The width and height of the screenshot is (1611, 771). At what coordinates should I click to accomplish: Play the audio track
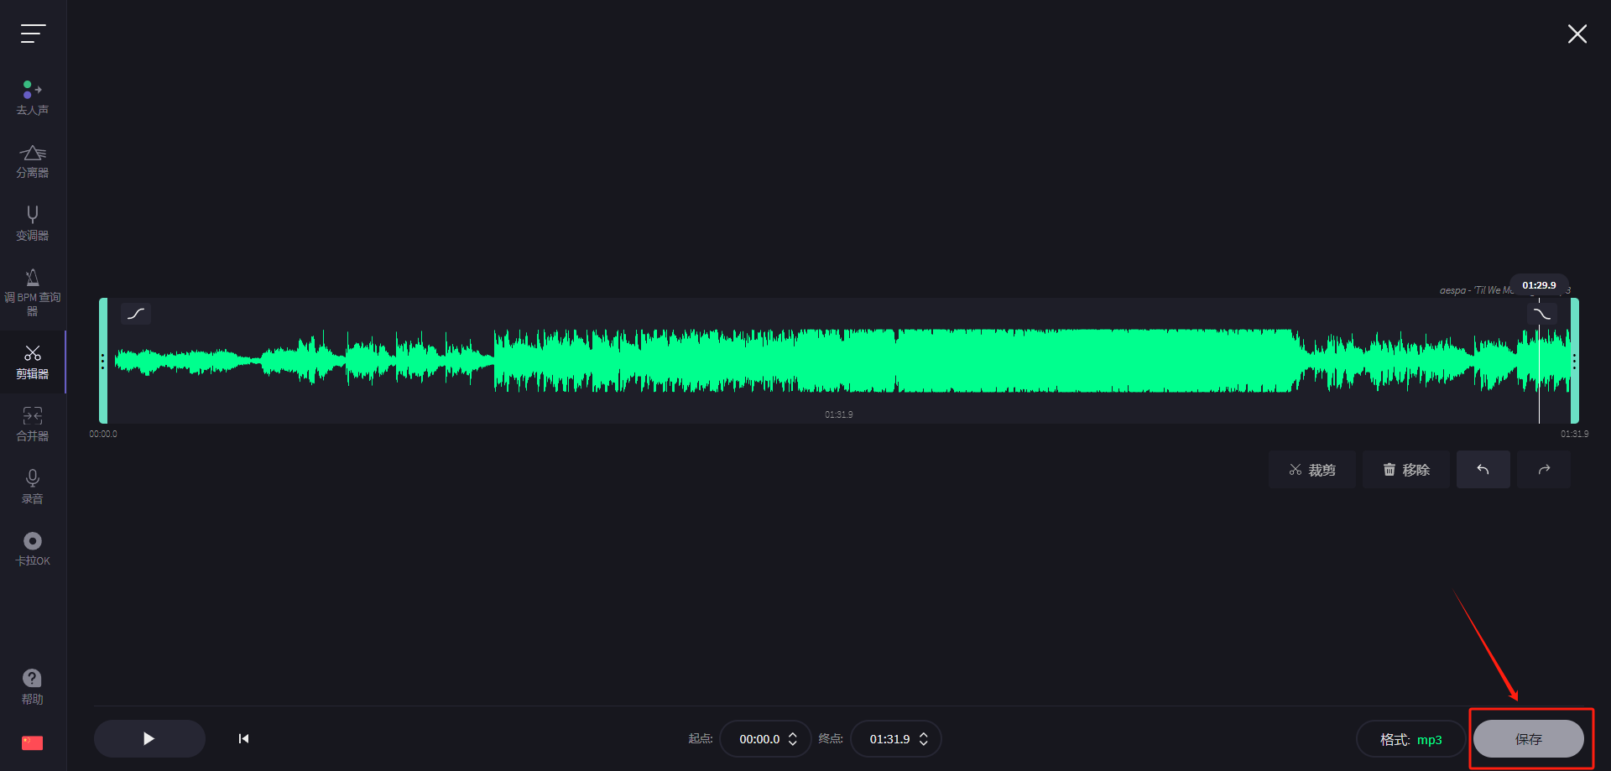tap(149, 738)
